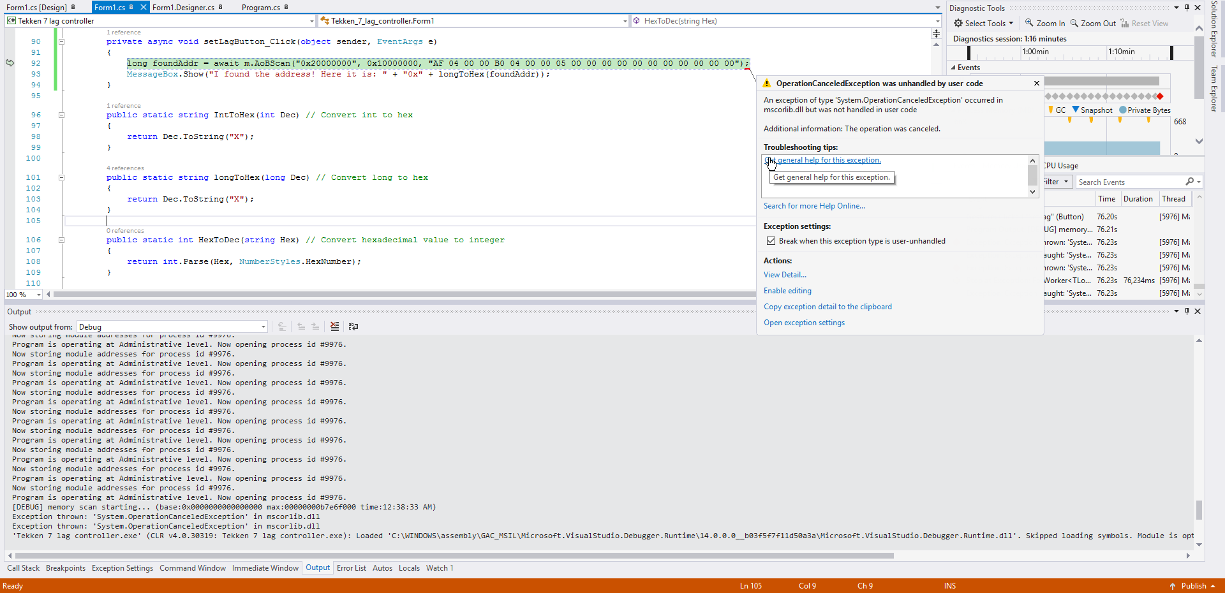
Task: Click Publish in the status bar
Action: [1194, 585]
